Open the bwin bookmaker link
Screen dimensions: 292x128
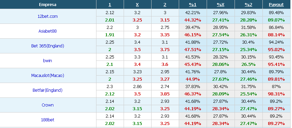point(47,60)
